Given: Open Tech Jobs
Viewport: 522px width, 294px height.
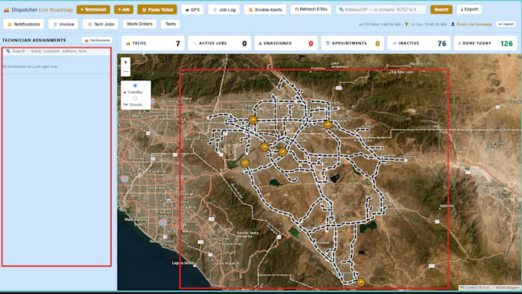Looking at the screenshot, I should click(x=101, y=24).
